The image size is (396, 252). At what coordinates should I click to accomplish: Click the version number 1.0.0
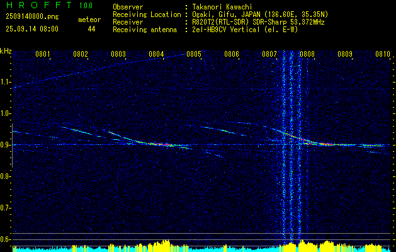(86, 6)
